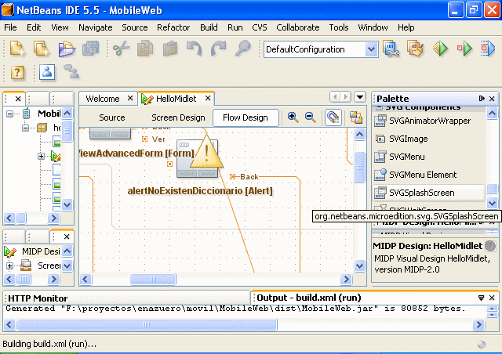Click the MIDP Design help round icon

coord(490,246)
